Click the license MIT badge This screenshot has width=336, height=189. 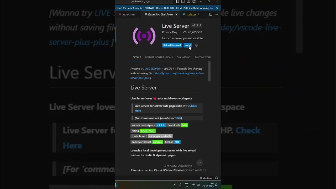tap(172, 142)
